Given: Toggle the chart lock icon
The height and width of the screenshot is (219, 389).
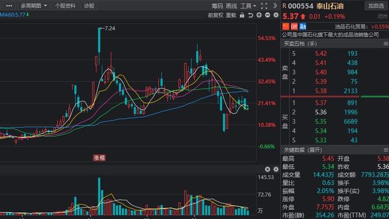Looking at the screenshot, I should [242, 15].
